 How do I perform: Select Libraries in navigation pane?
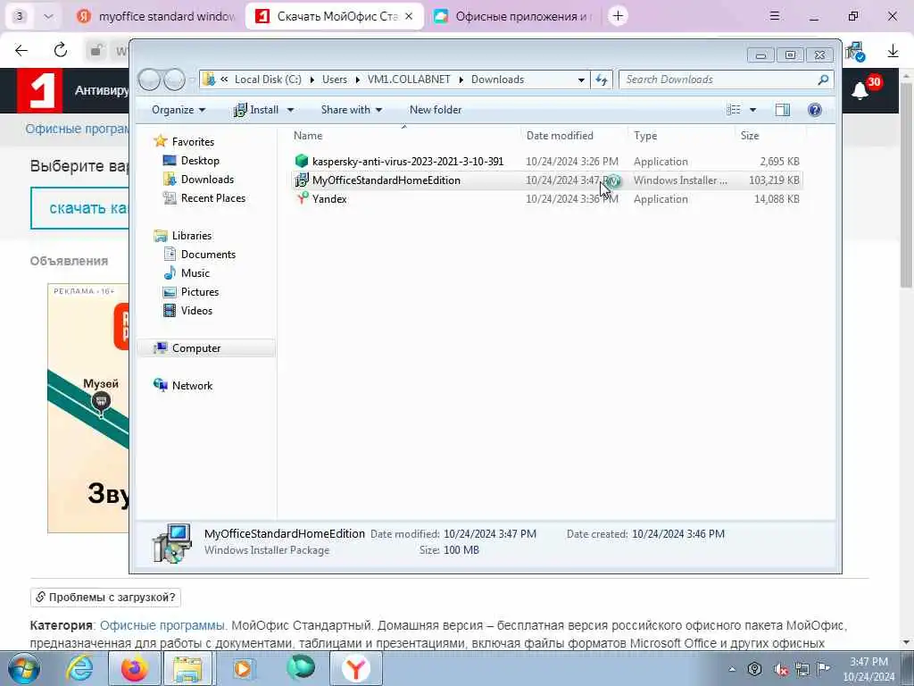pos(192,236)
